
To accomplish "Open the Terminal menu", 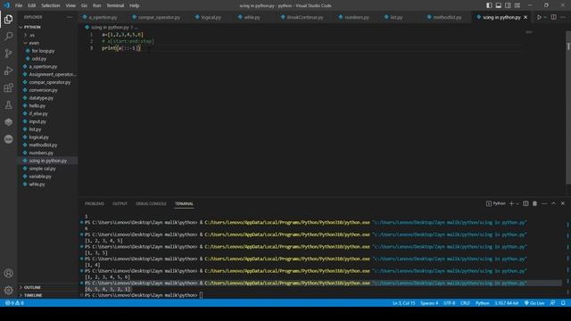I will (115, 5).
